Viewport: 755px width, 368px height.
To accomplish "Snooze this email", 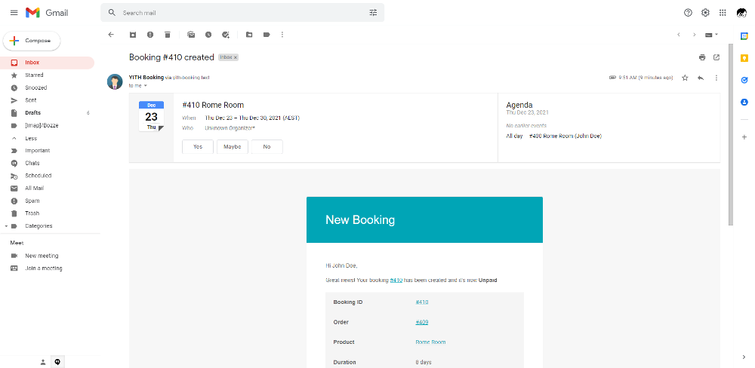I will coord(208,35).
